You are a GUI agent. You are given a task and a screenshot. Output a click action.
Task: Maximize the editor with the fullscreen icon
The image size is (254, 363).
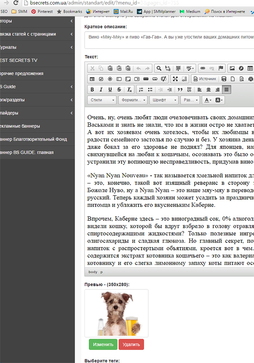[175, 79]
